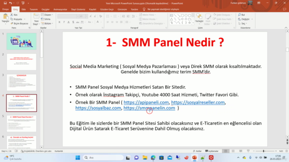The image size is (289, 162).
Task: Open Şekil Dolgusu fill dropdown
Action: pos(223,15)
